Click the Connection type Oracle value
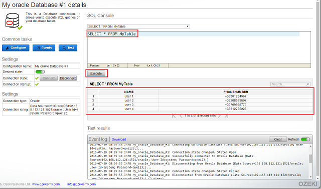The image size is (321, 189). [x=35, y=101]
